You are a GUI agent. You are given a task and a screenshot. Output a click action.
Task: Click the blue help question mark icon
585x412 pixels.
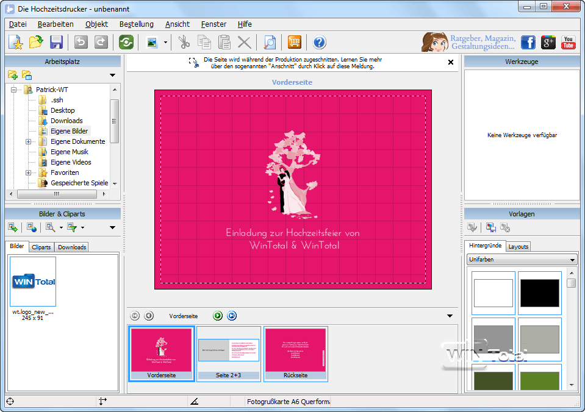(320, 42)
